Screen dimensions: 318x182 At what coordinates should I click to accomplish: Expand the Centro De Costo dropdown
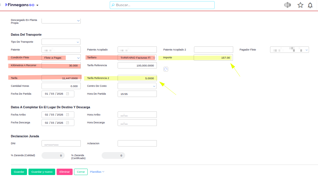[x=154, y=86]
